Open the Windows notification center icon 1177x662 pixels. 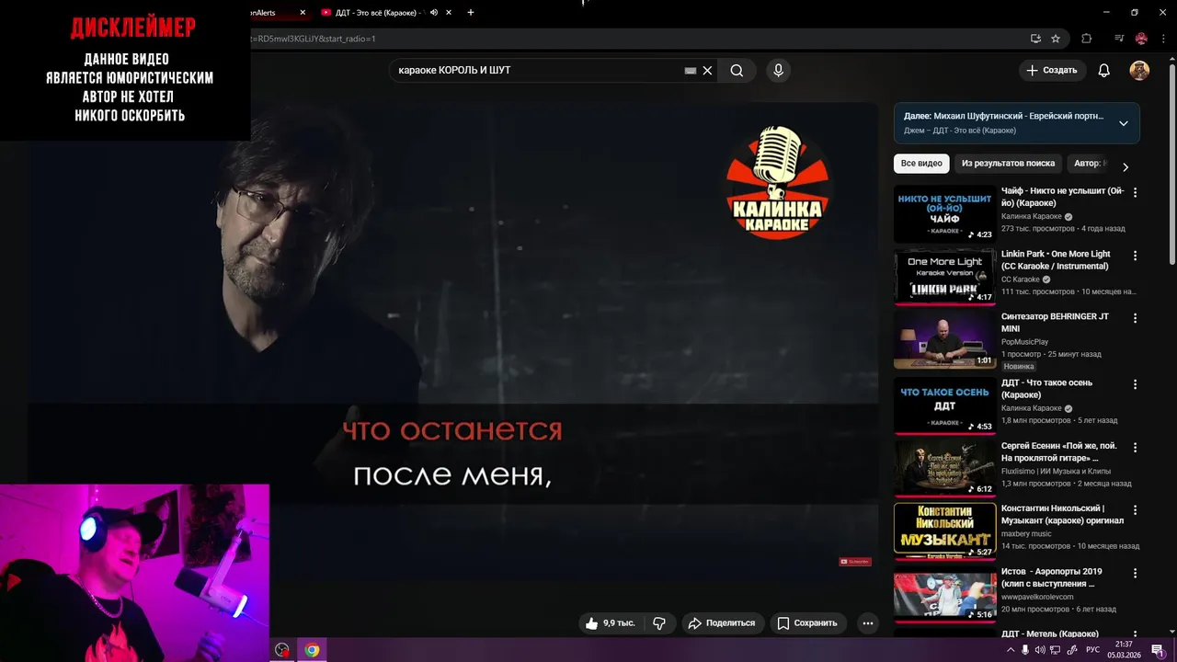[x=1158, y=650]
